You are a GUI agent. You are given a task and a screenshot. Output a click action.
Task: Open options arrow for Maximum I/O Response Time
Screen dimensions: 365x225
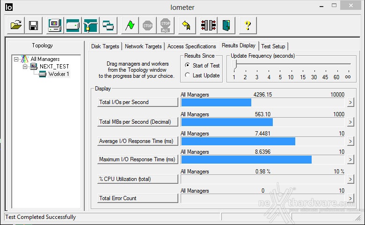click(350, 159)
